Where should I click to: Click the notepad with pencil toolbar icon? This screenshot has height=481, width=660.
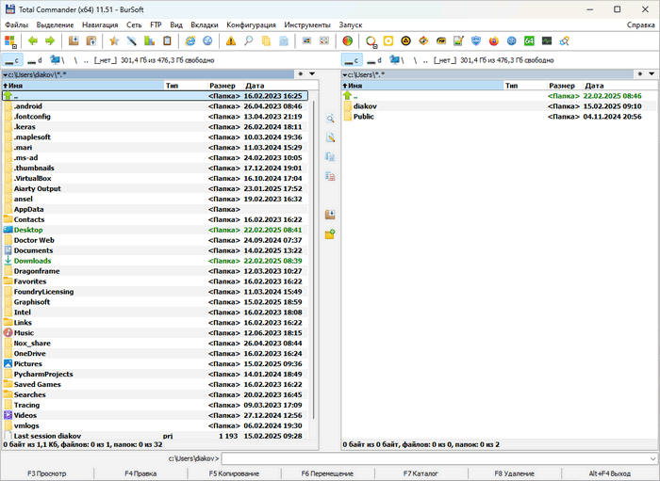(x=458, y=40)
